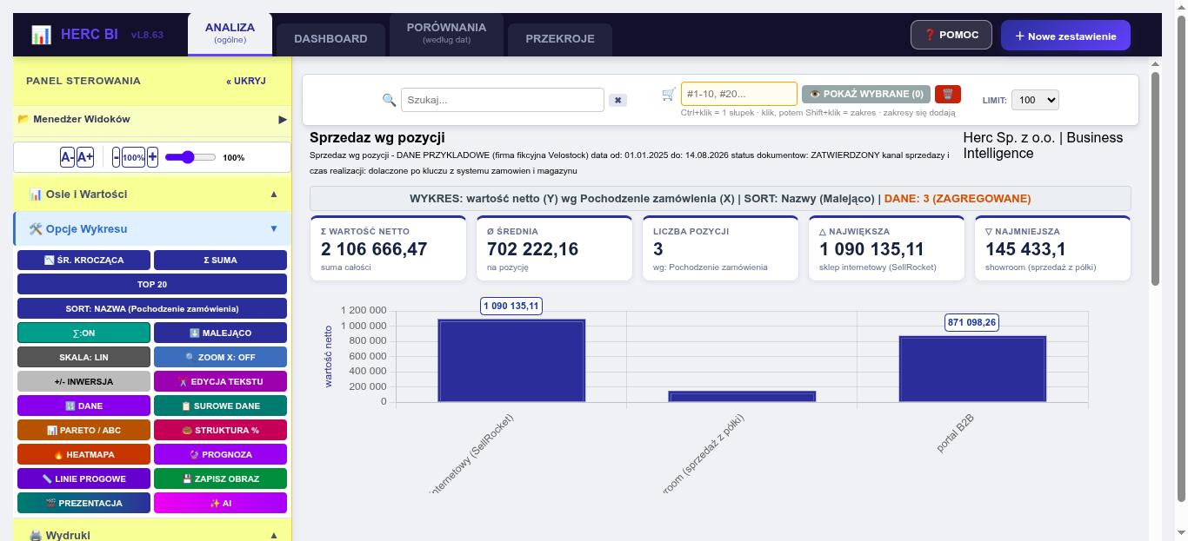
Task: Open the HEATMAPA view
Action: click(83, 454)
